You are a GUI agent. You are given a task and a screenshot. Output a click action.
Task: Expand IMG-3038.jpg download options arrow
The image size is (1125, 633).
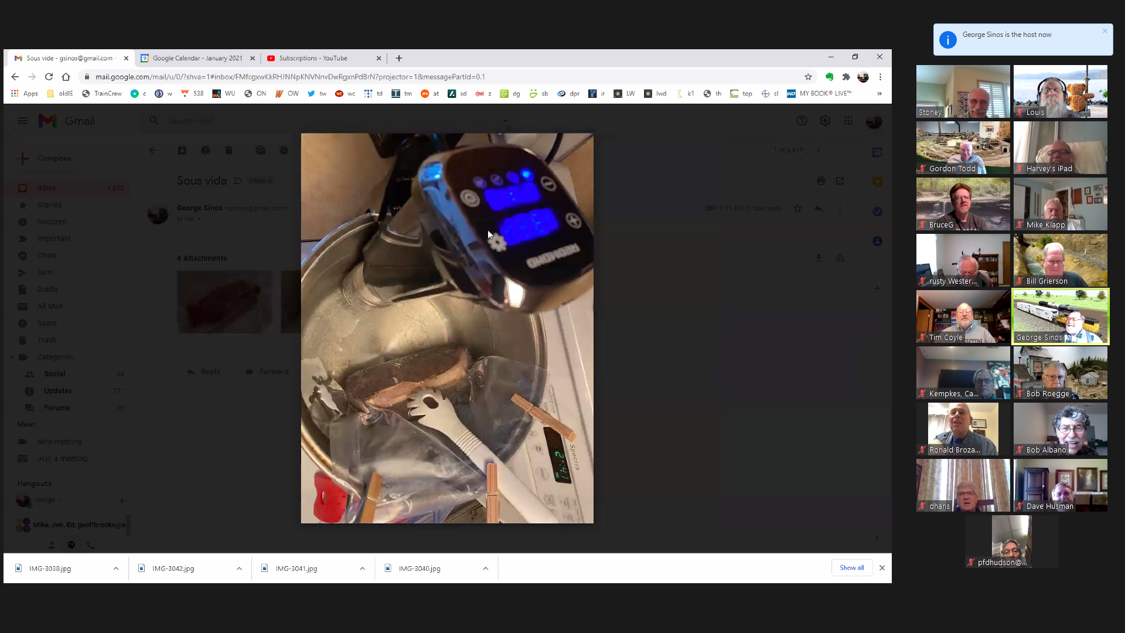[116, 569]
